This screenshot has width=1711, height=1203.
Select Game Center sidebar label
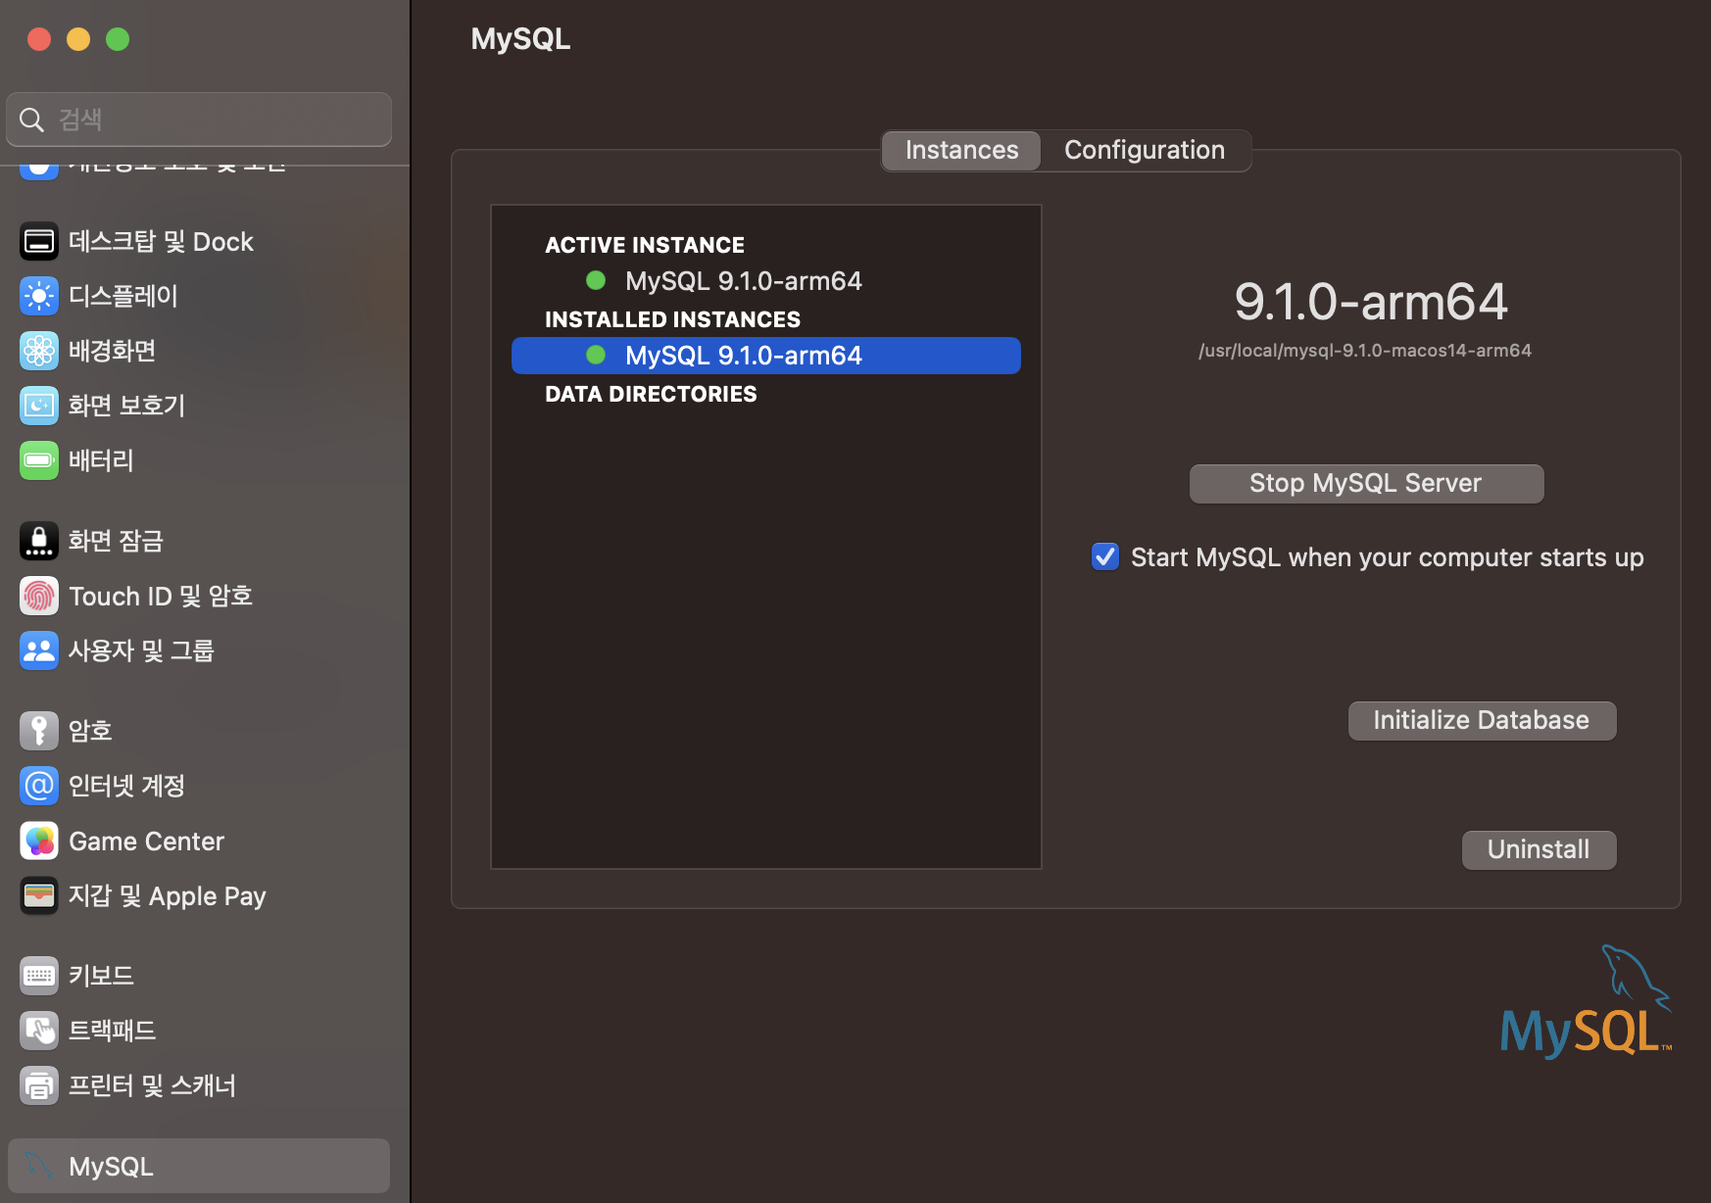[x=146, y=841]
